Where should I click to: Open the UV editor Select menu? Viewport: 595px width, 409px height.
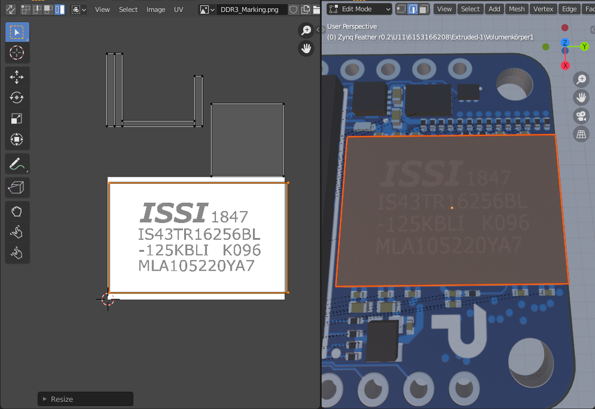coord(128,9)
